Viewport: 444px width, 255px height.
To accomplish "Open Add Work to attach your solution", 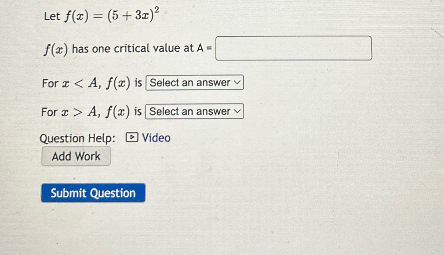I will pos(76,156).
